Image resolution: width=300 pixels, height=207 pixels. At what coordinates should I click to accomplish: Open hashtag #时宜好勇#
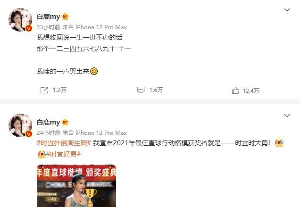coord(64,154)
